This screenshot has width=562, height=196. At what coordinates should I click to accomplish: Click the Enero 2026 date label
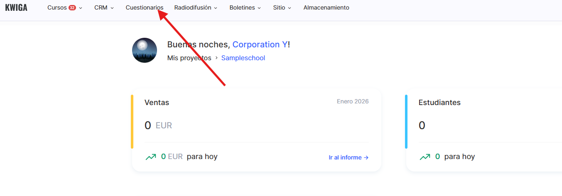pos(353,101)
